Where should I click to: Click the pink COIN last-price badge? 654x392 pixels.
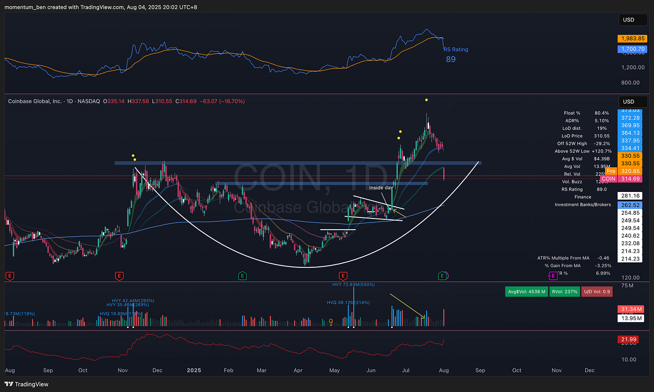pos(609,179)
